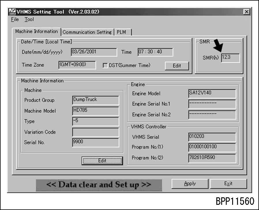The image size is (259, 210).
Task: Click the Date field showing 03/26/2001
Action: pos(93,52)
